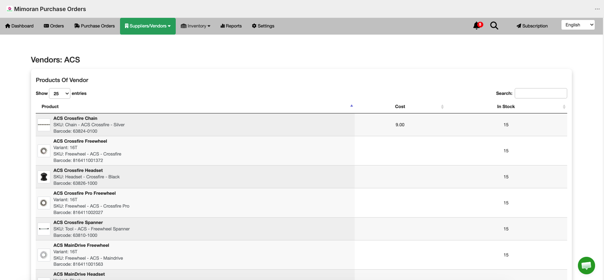Viewport: 604px width, 280px height.
Task: Click Vendors: ACS page heading
Action: pyautogui.click(x=55, y=60)
